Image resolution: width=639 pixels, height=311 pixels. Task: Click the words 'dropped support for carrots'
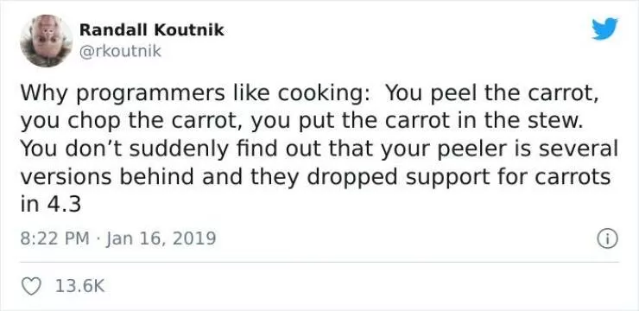pos(459,177)
